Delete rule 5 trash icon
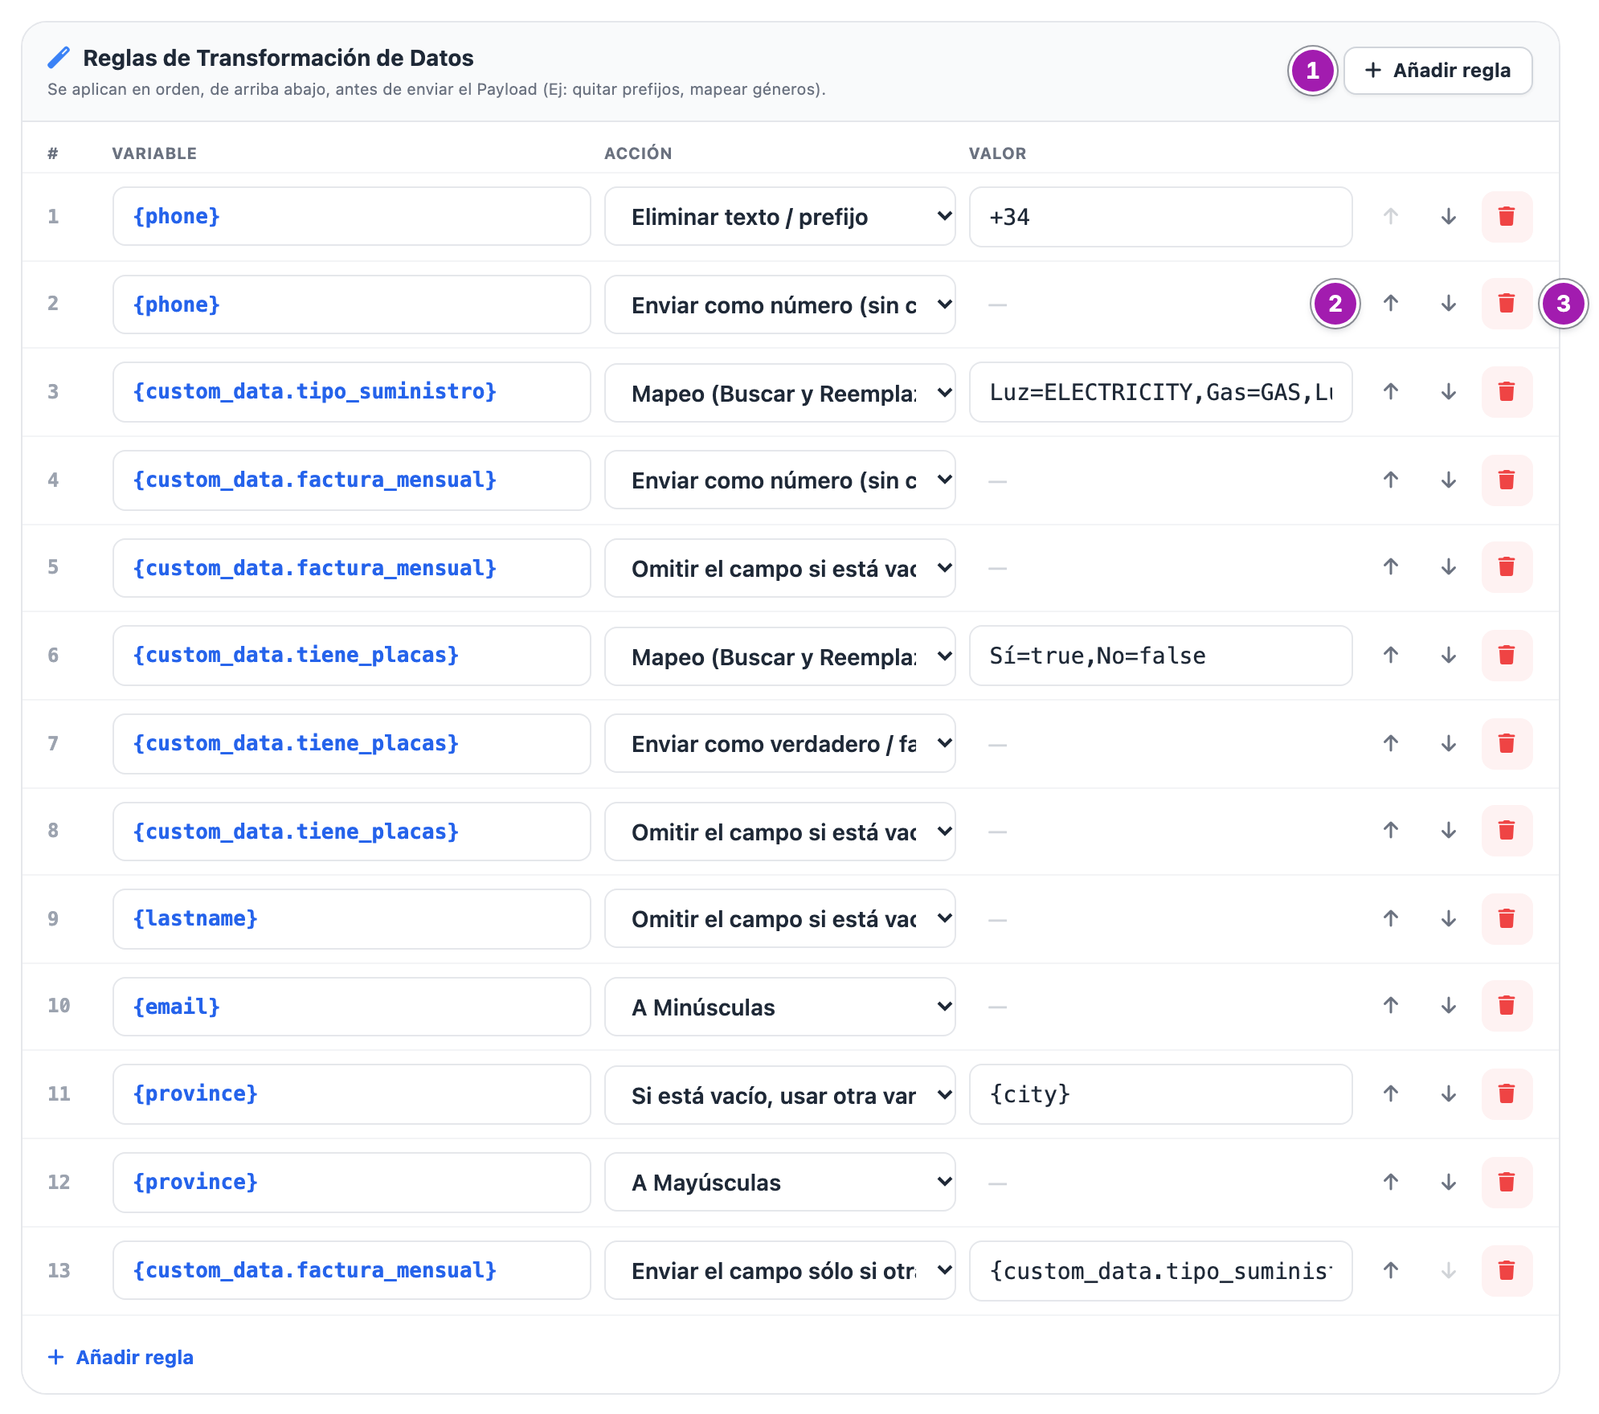 pyautogui.click(x=1507, y=567)
